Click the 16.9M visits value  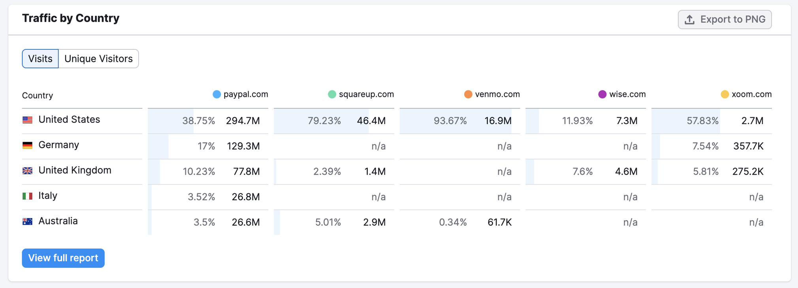click(x=498, y=120)
